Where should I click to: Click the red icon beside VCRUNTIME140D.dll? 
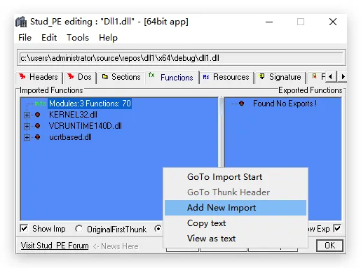37,126
